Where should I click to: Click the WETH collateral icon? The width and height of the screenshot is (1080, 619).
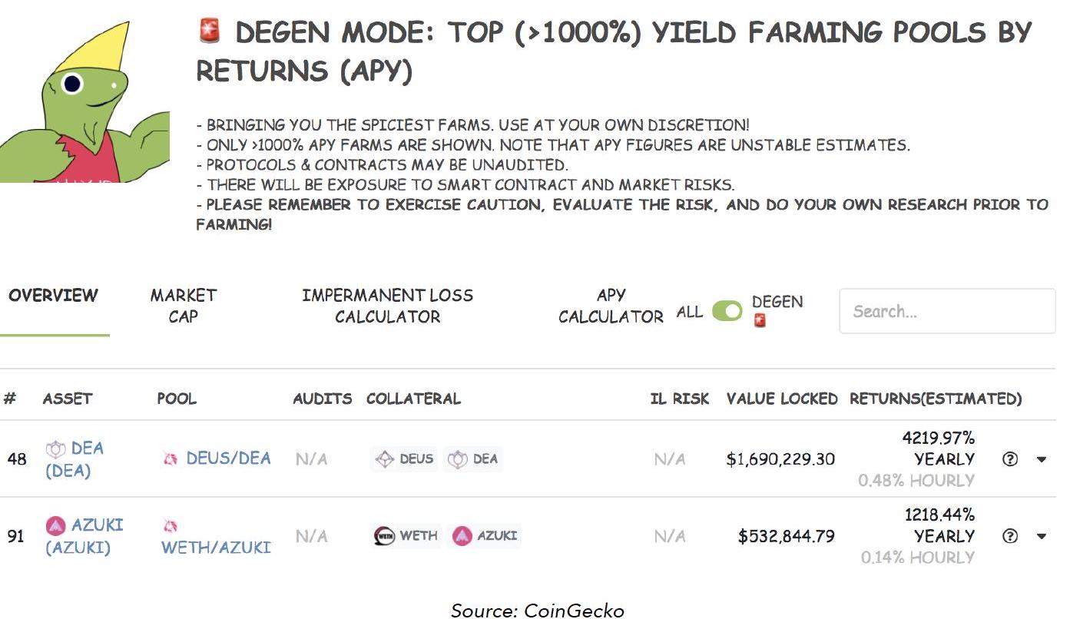pyautogui.click(x=384, y=536)
